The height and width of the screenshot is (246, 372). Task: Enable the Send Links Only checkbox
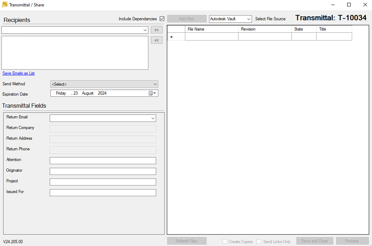coord(259,241)
